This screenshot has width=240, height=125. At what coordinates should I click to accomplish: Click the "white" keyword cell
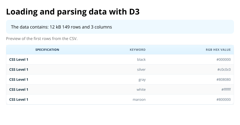[x=141, y=89]
